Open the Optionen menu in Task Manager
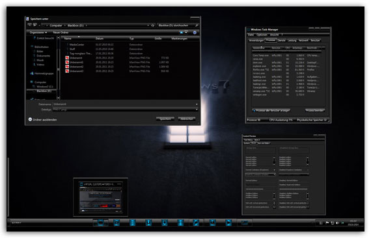The height and width of the screenshot is (238, 371). (262, 35)
